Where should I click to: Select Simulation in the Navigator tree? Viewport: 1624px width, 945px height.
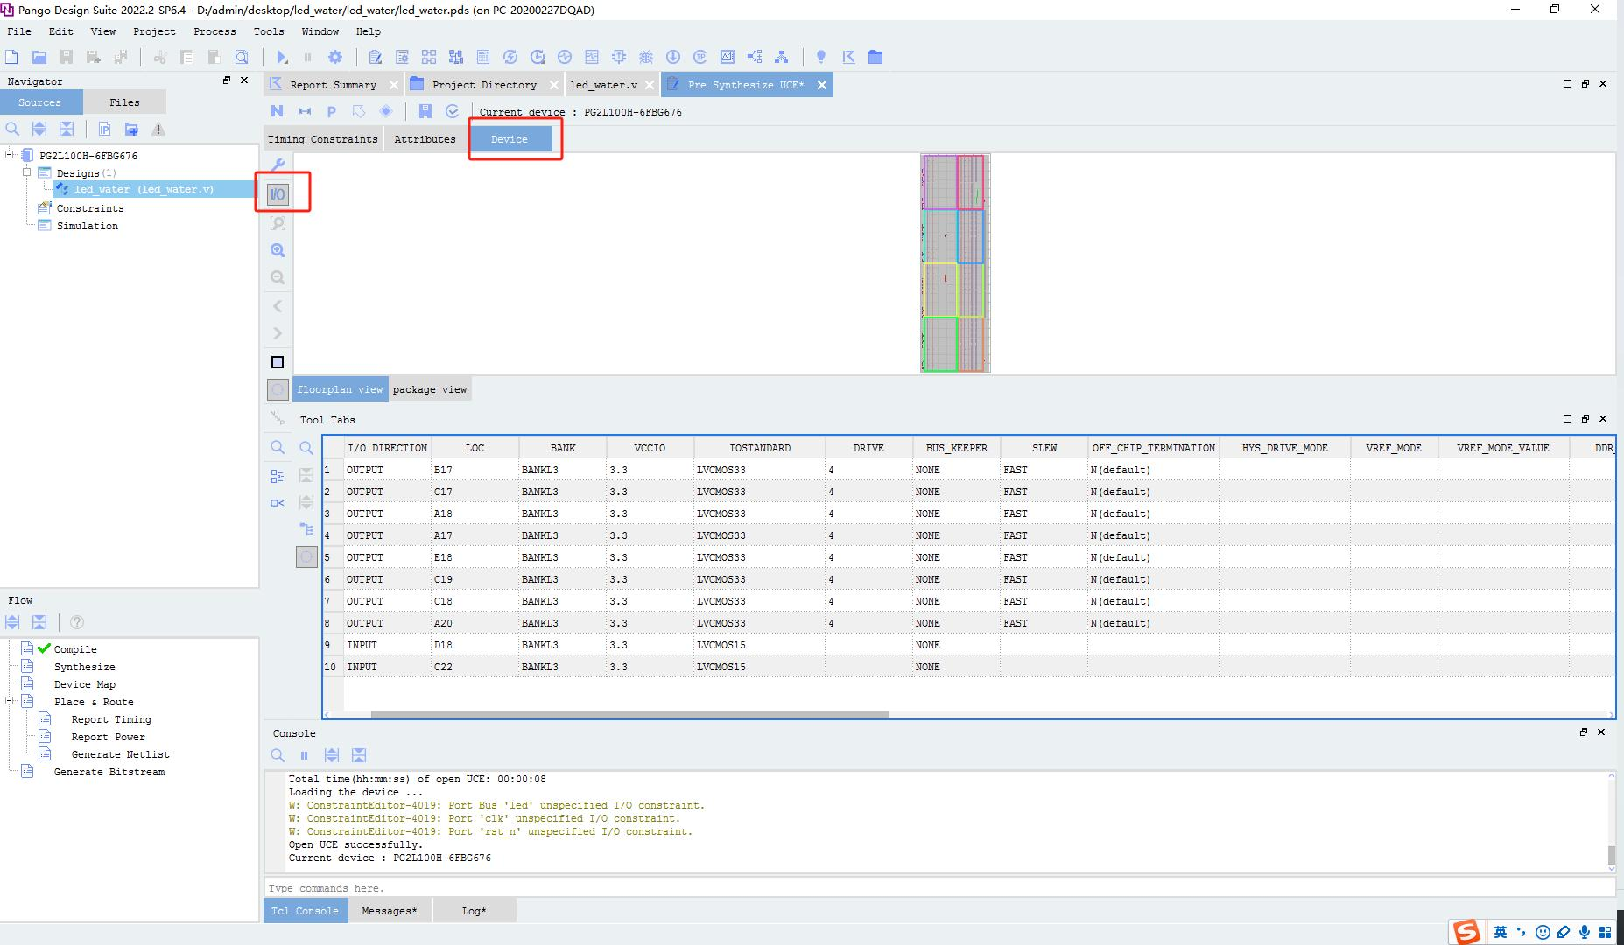tap(88, 226)
